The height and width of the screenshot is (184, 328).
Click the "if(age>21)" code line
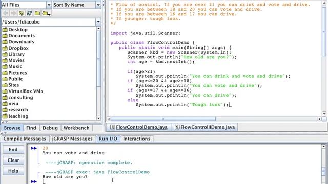pyautogui.click(x=141, y=72)
